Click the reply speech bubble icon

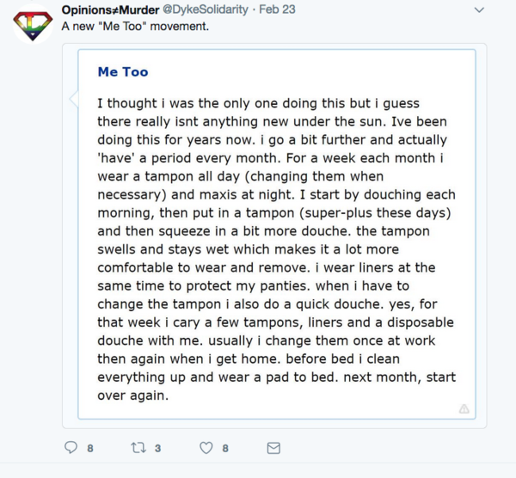tap(71, 448)
